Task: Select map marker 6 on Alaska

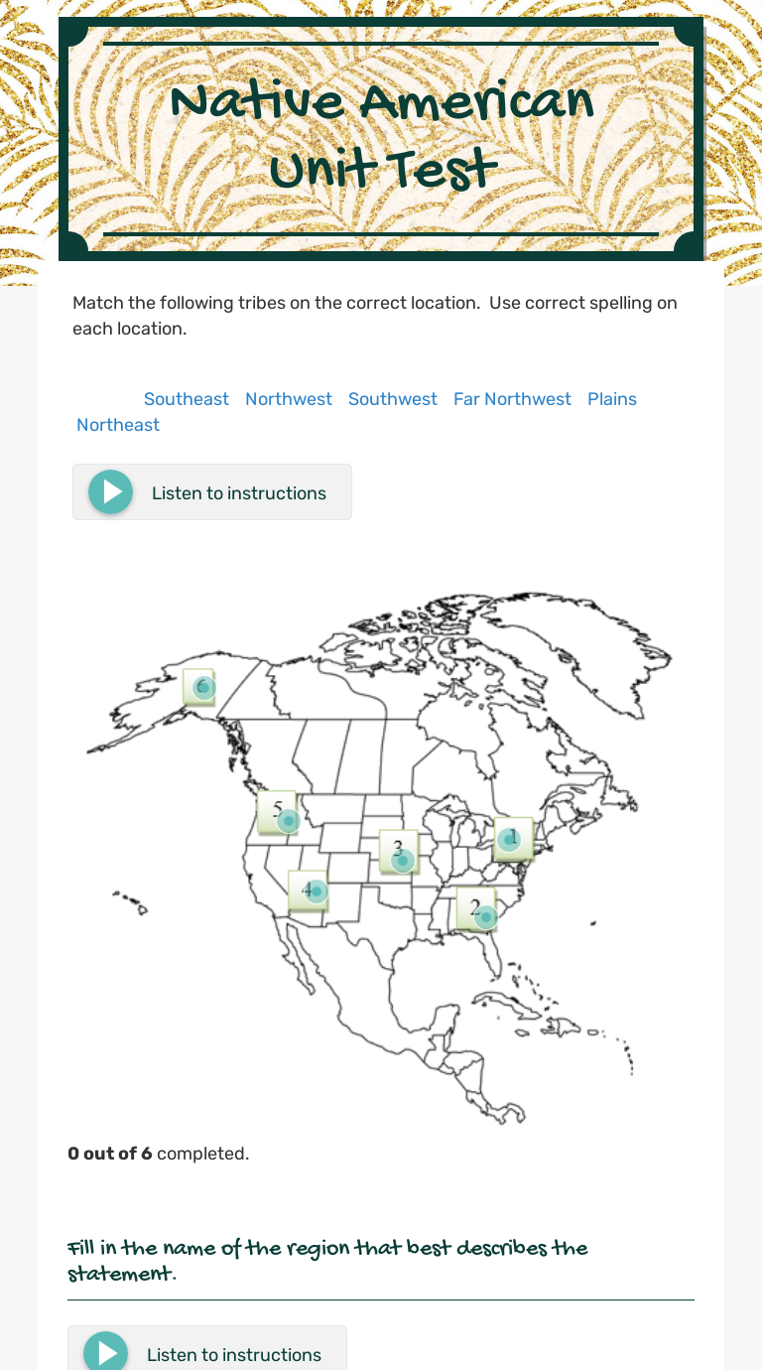Action: (x=203, y=687)
